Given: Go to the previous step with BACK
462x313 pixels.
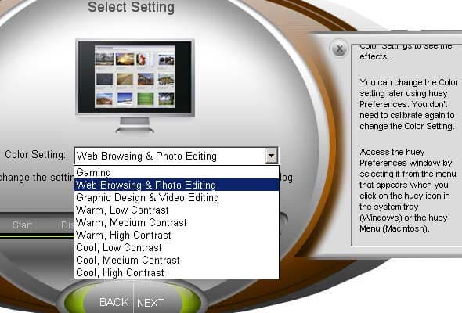Looking at the screenshot, I should coord(114,302).
